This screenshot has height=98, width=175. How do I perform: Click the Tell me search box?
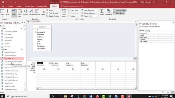point(73,6)
